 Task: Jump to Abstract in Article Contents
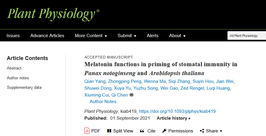14,68
